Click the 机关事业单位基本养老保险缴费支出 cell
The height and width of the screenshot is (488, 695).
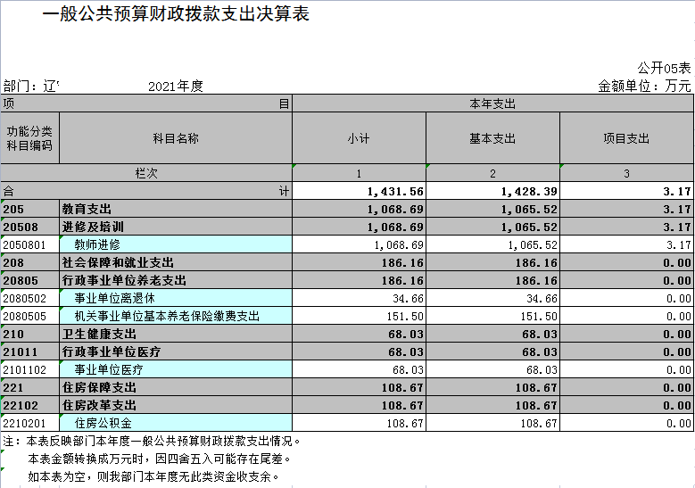pos(176,316)
